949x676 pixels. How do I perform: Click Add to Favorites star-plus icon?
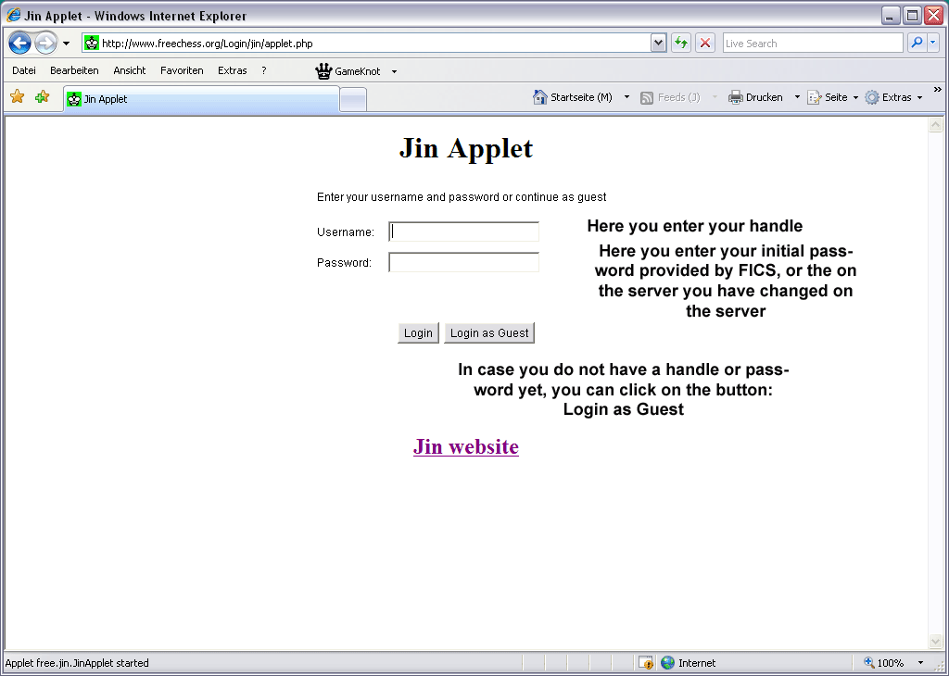42,96
